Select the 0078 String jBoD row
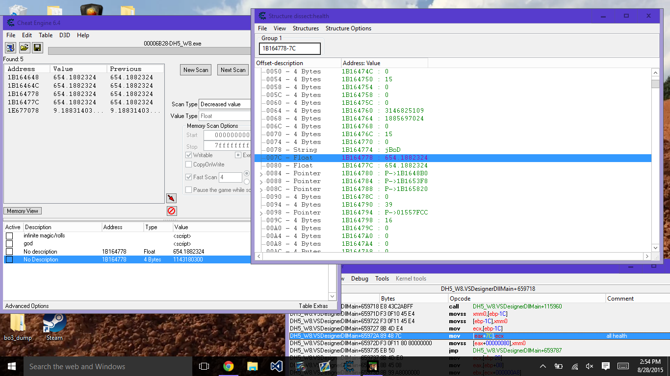 click(x=453, y=150)
